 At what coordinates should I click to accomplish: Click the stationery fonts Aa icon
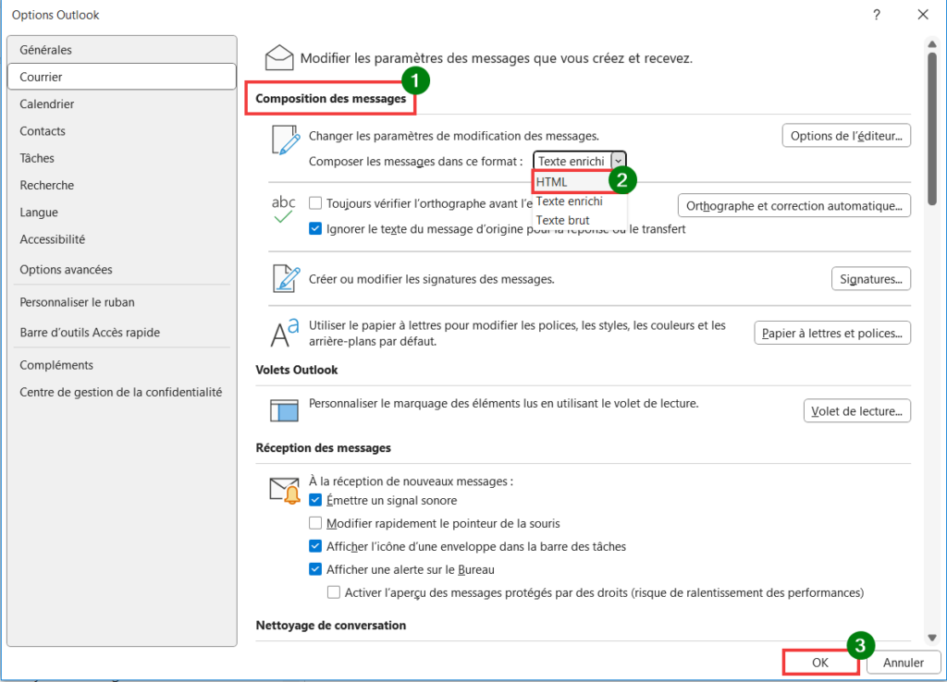(x=285, y=333)
